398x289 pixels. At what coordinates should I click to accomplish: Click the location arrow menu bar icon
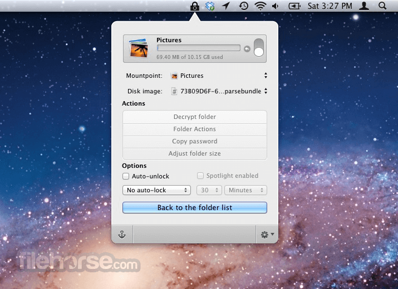tap(226, 6)
